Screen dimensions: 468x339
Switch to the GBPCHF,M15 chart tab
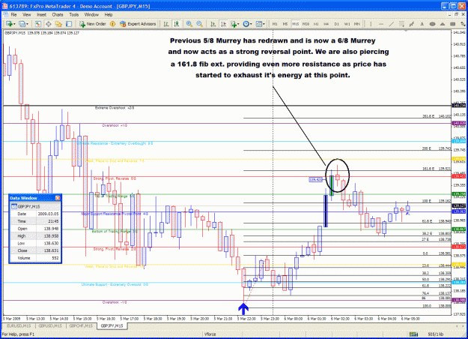tap(81, 325)
